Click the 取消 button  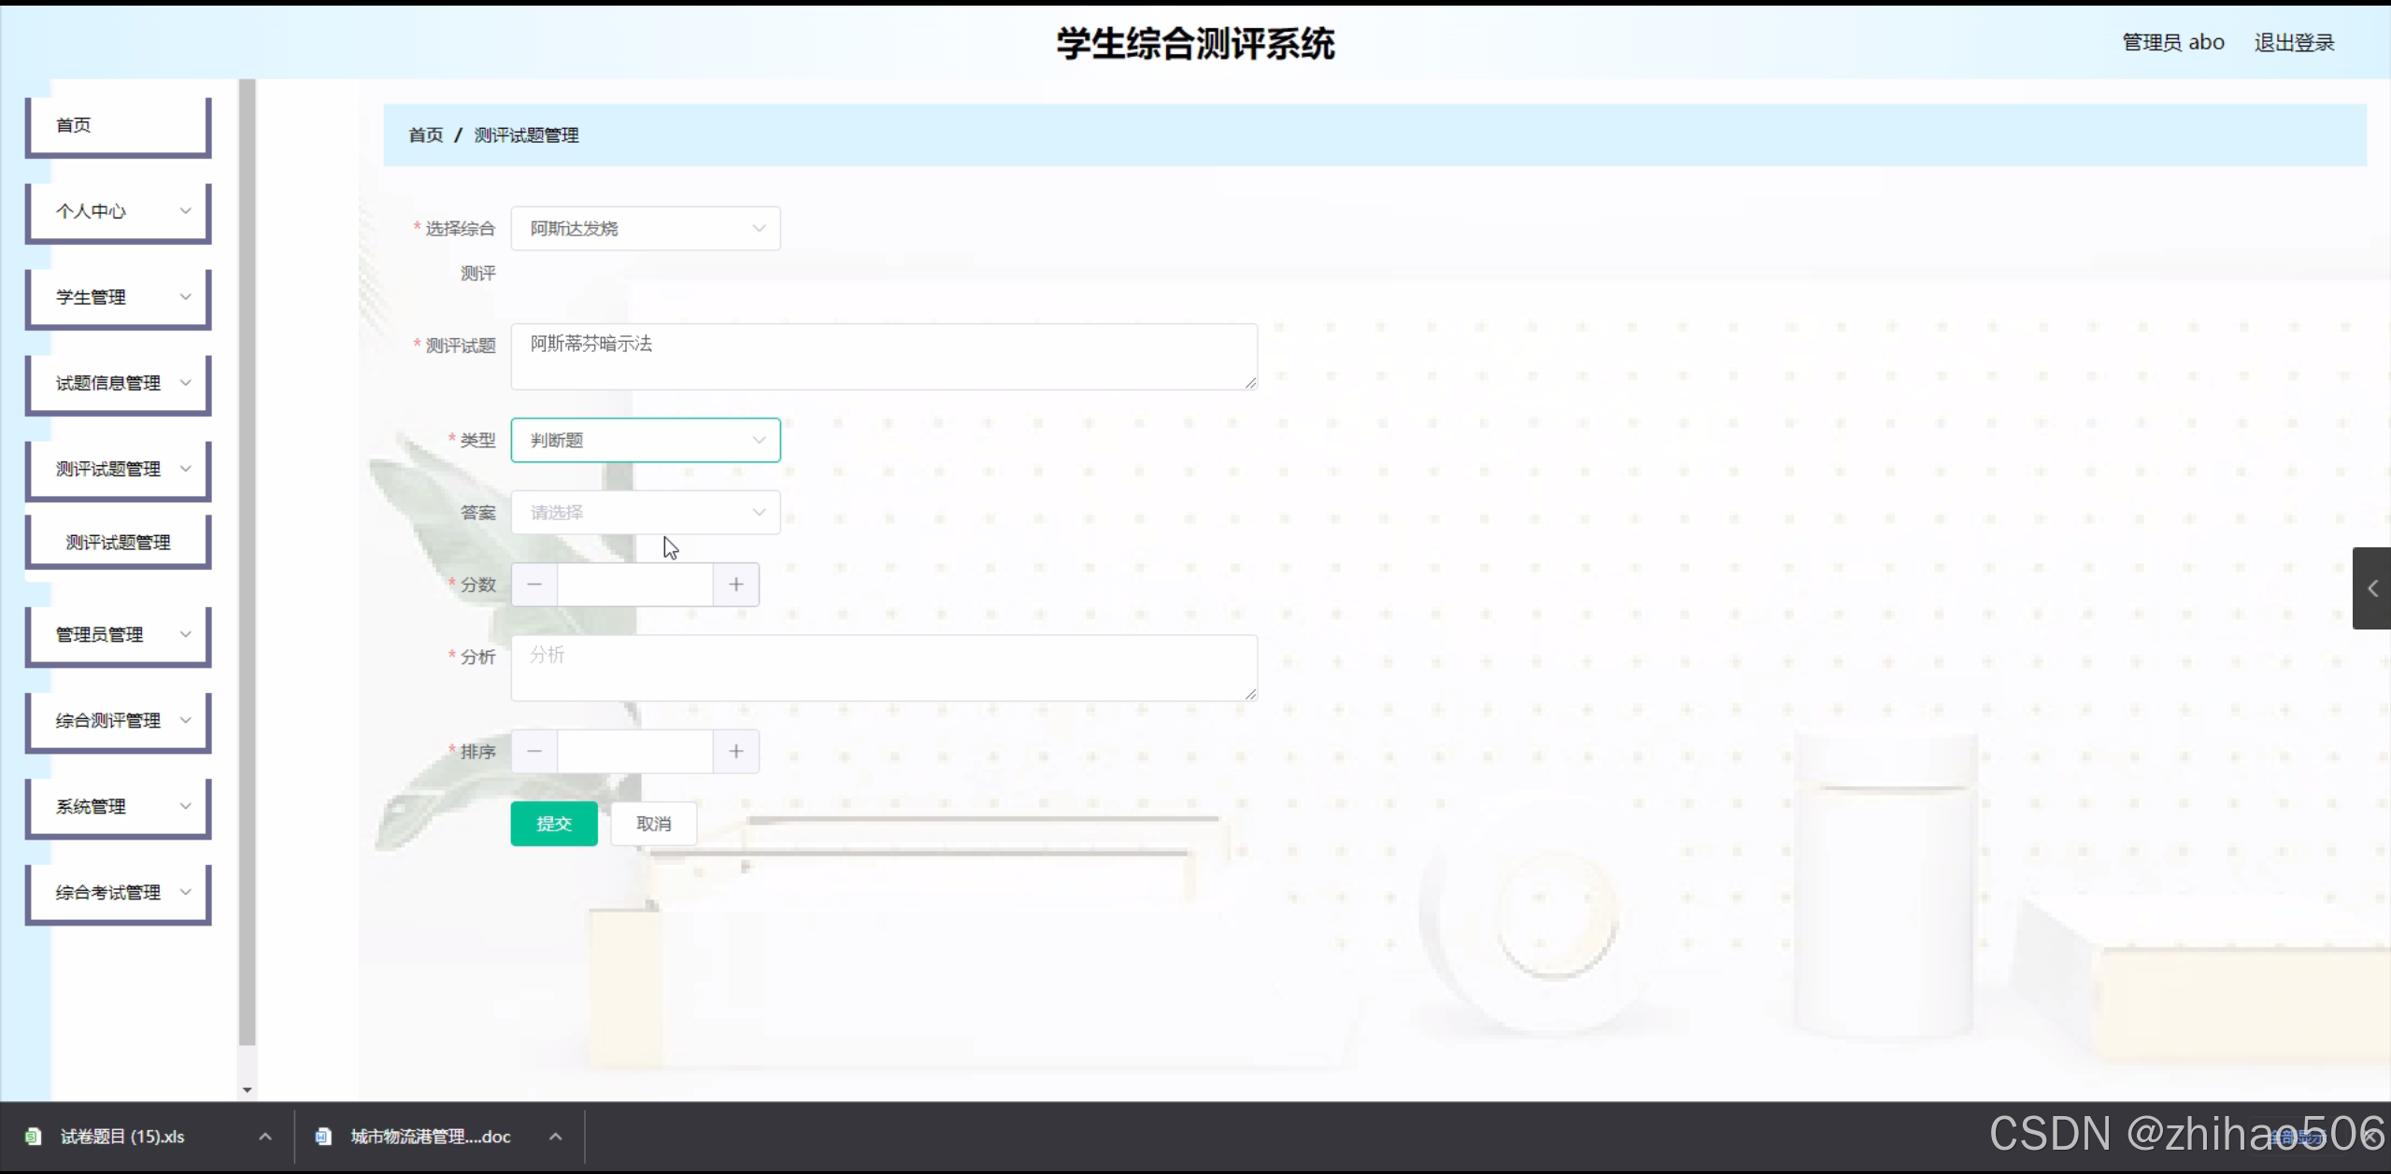coord(653,824)
